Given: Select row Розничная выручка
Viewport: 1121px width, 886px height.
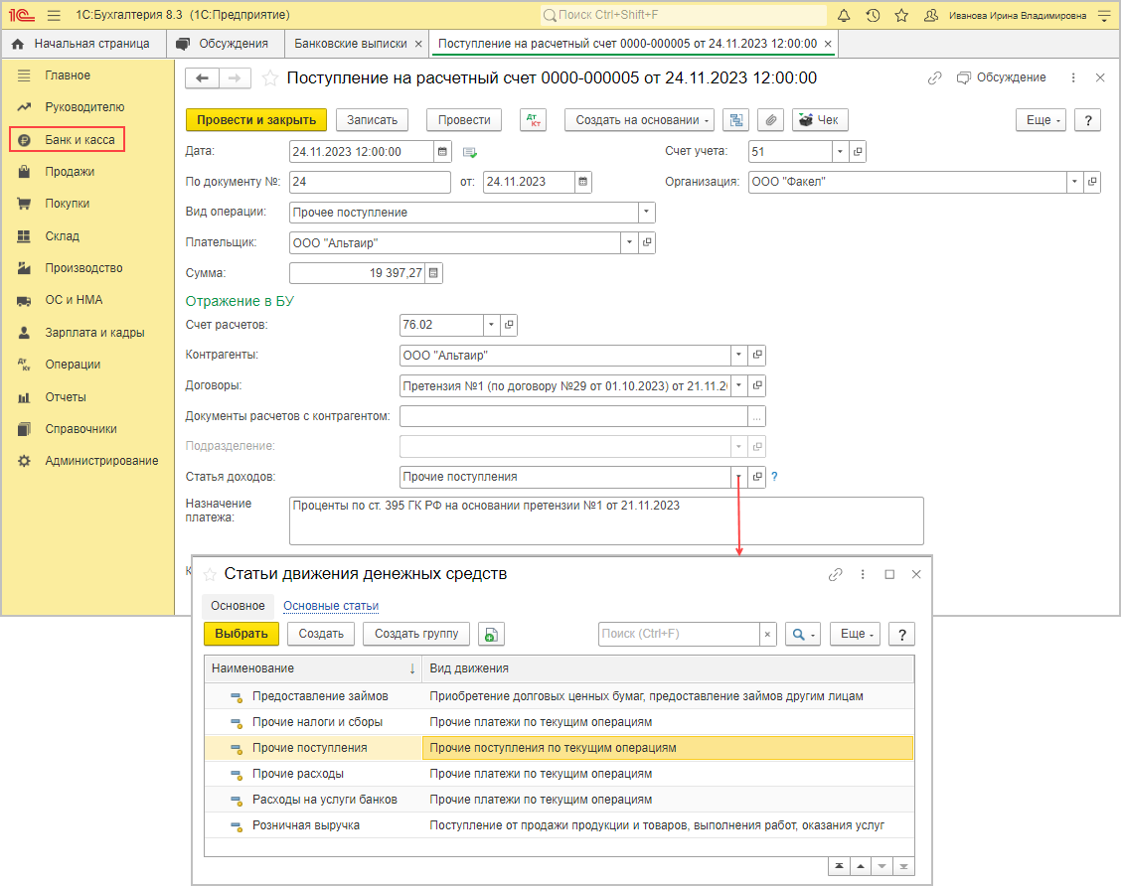Looking at the screenshot, I should coord(560,825).
